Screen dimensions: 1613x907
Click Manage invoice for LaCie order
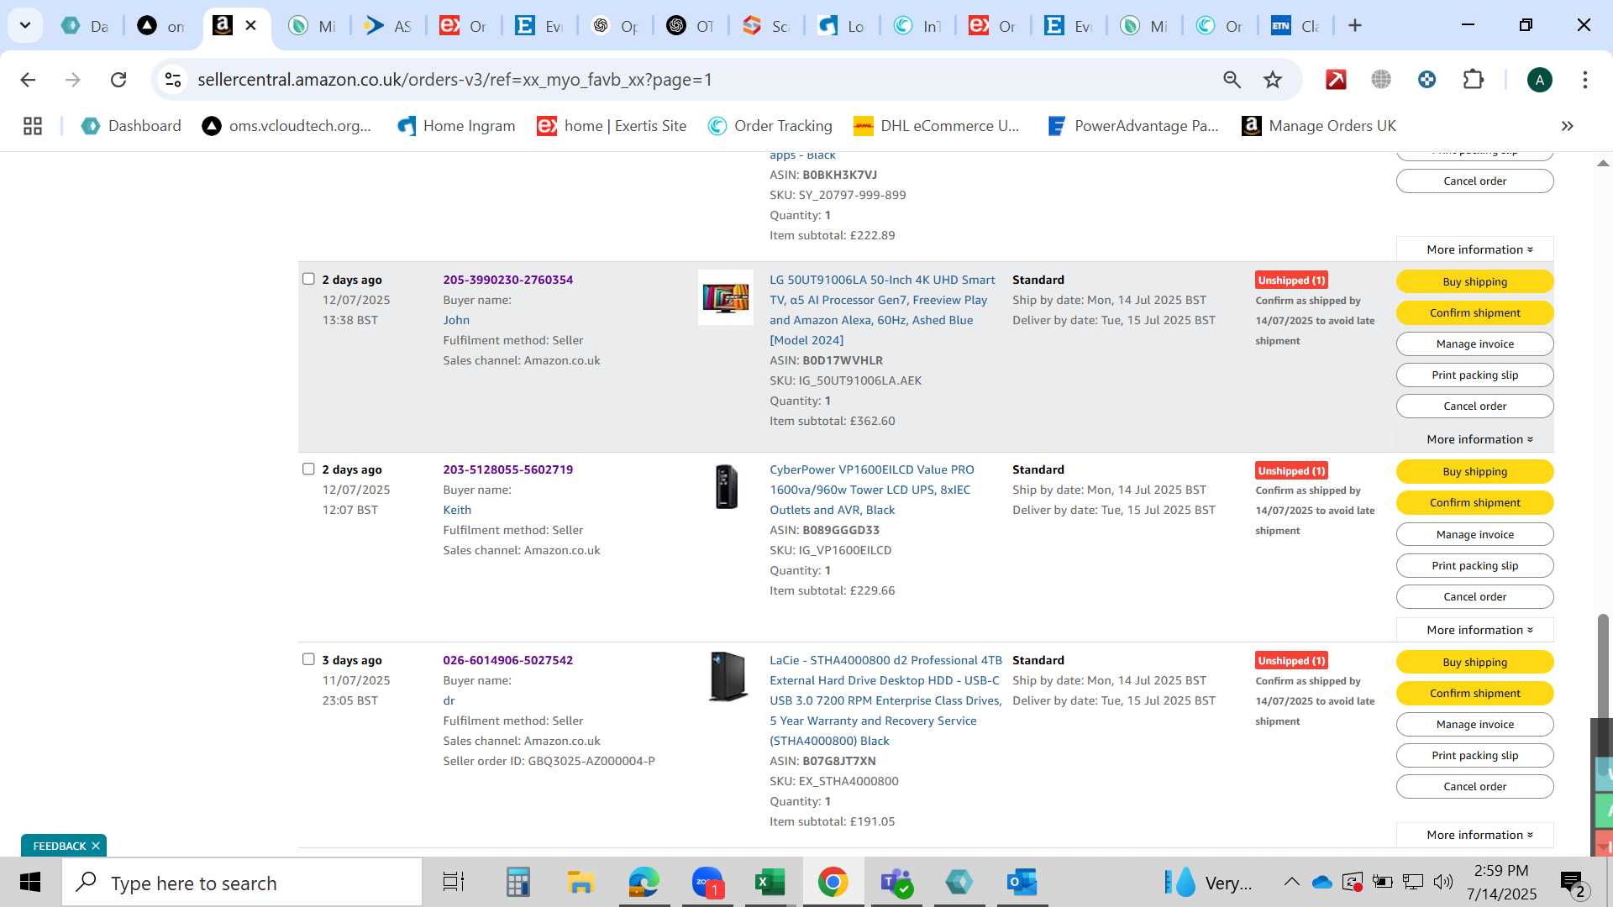click(x=1474, y=724)
